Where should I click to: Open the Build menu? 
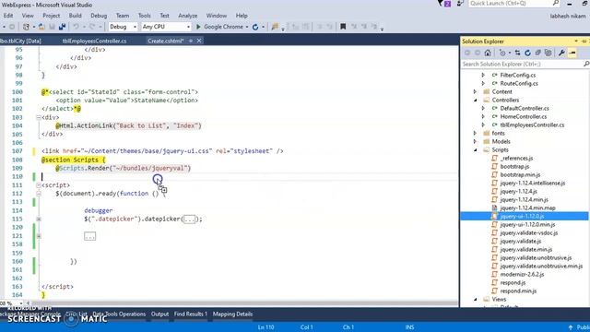coord(75,16)
